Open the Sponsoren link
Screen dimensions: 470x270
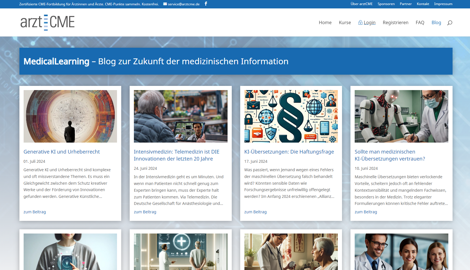pos(386,4)
